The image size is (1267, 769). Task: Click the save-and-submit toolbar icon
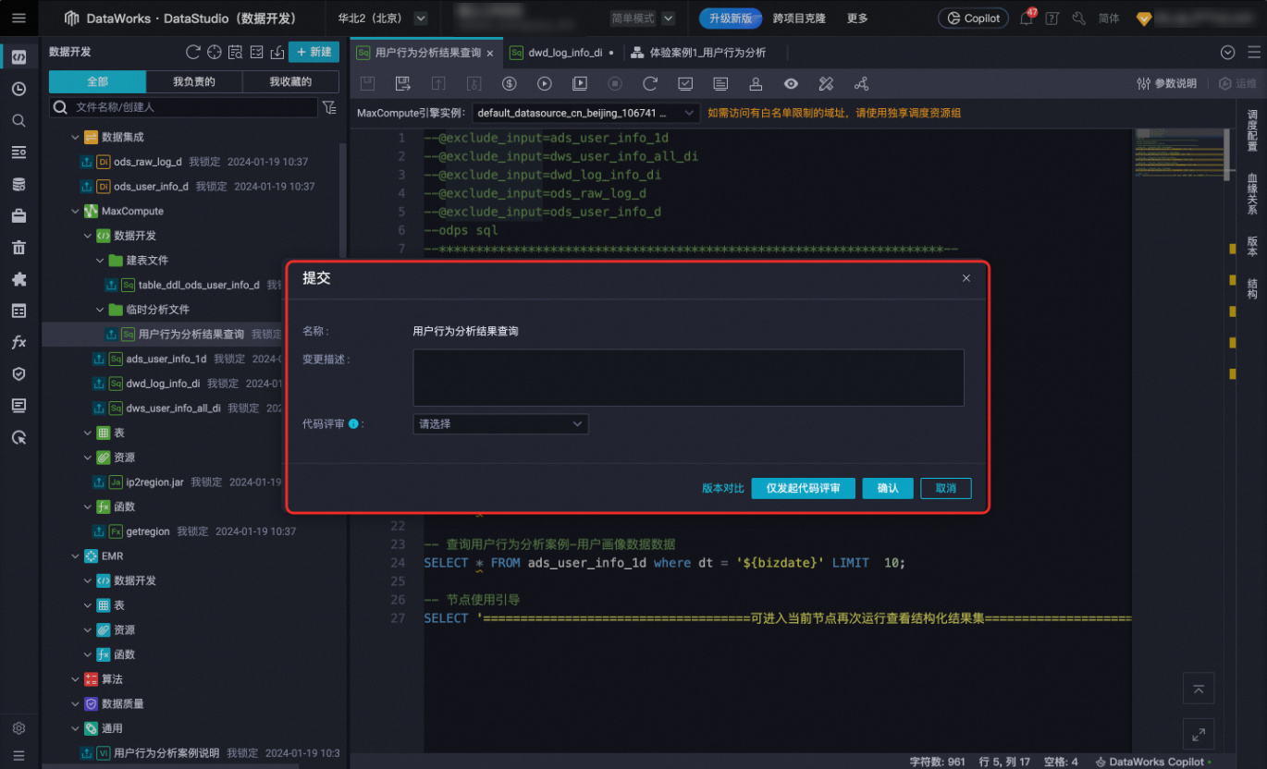(402, 83)
